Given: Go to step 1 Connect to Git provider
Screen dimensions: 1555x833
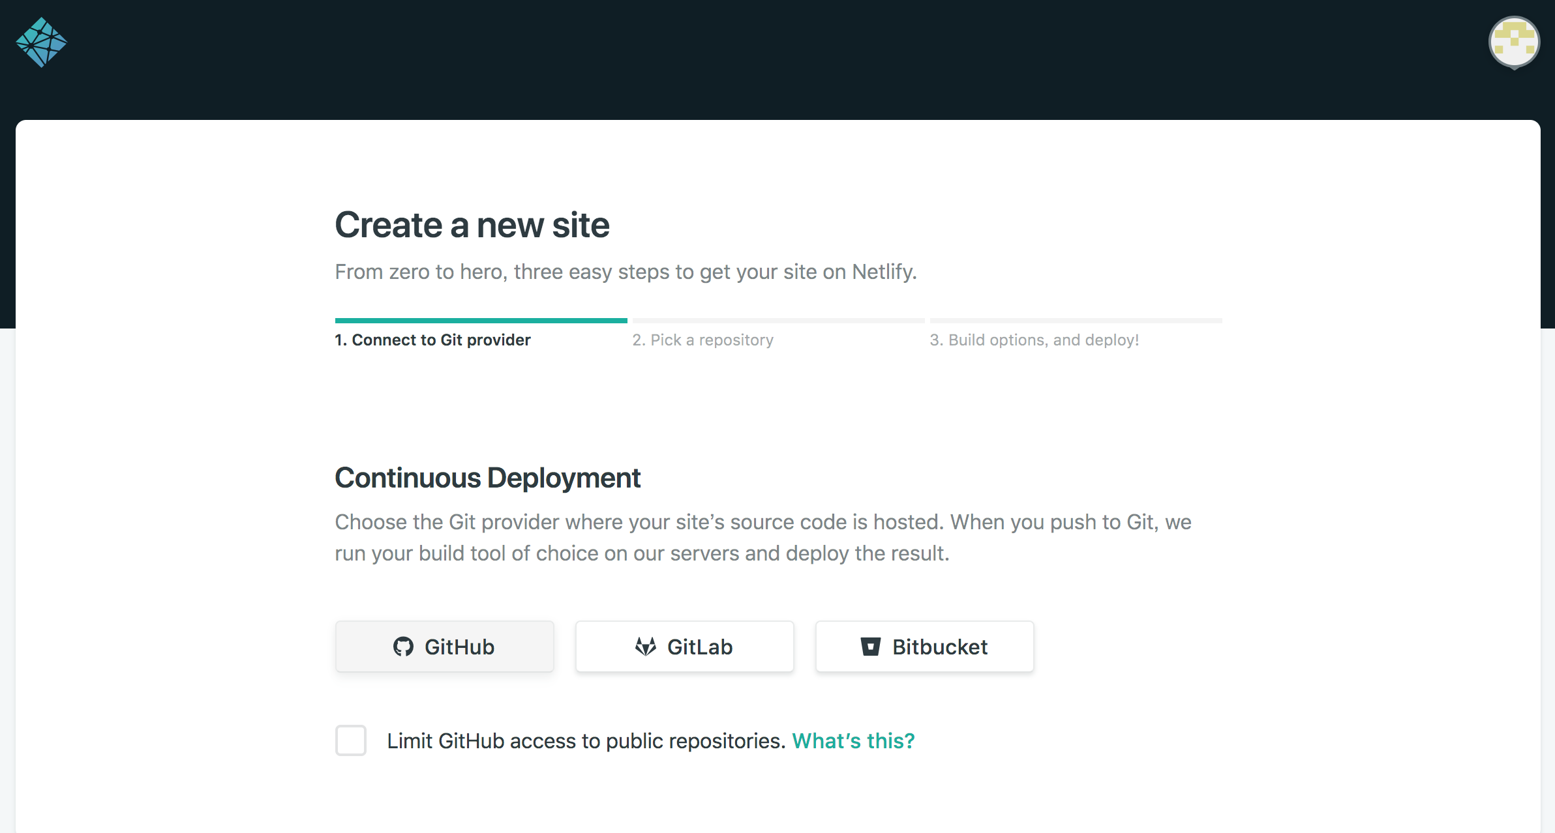Looking at the screenshot, I should (x=432, y=340).
